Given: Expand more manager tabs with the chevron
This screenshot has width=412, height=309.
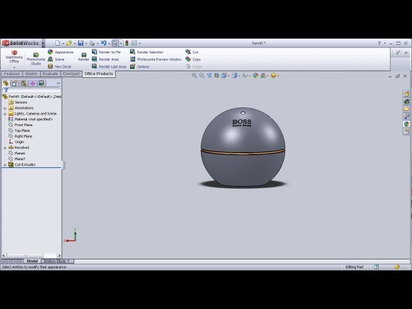Looking at the screenshot, I should point(59,83).
